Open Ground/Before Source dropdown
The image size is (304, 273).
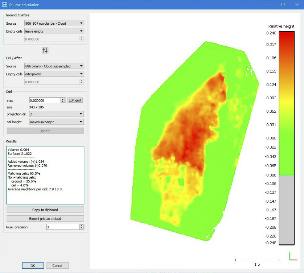(x=54, y=23)
